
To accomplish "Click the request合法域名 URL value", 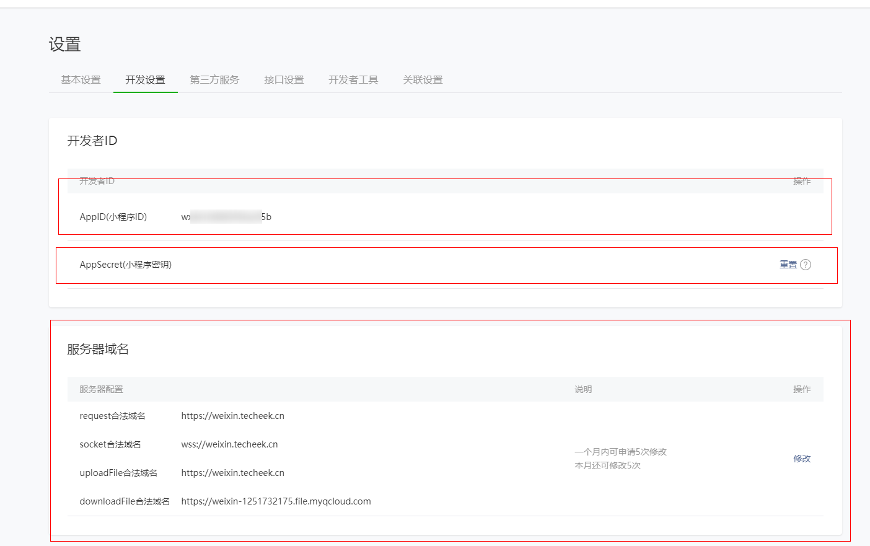I will click(x=232, y=416).
